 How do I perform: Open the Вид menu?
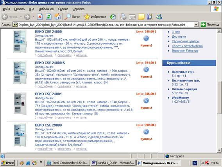pyautogui.click(x=31, y=9)
